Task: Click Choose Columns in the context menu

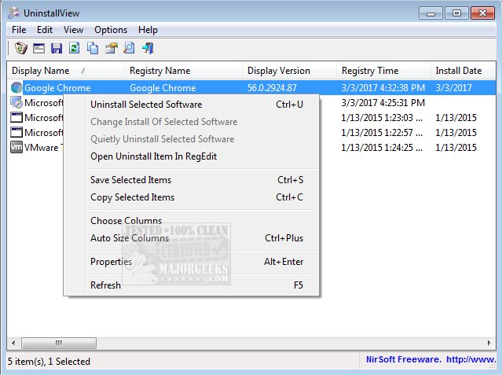Action: 126,221
